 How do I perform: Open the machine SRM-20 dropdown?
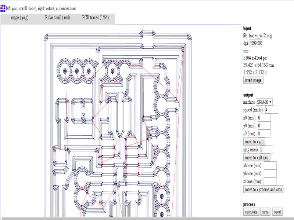pyautogui.click(x=264, y=102)
